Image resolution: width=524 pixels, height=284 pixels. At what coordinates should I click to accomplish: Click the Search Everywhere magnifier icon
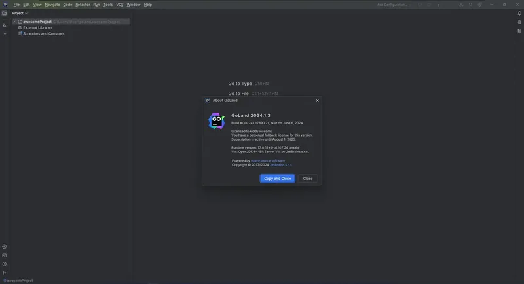tap(470, 5)
